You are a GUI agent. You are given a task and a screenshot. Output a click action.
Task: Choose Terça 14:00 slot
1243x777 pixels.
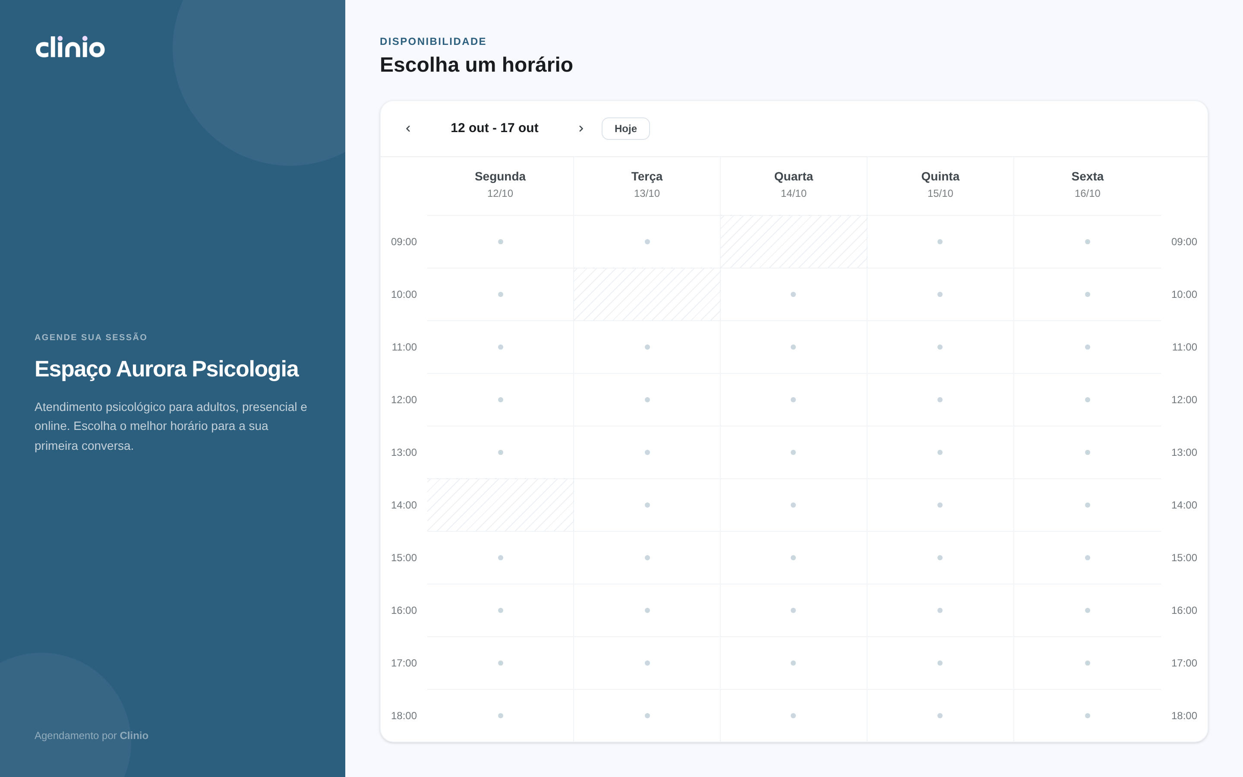point(647,505)
